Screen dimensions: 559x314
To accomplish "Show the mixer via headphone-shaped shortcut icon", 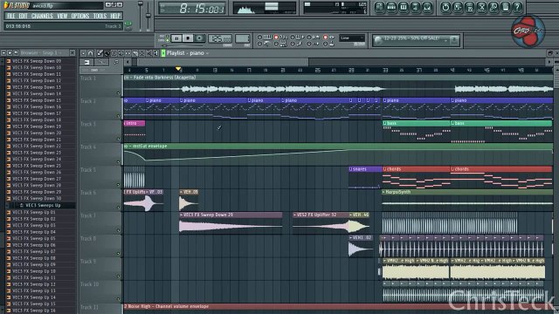I will click(427, 8).
